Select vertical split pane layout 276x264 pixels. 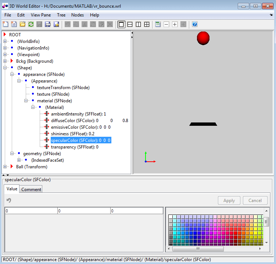click(138, 24)
